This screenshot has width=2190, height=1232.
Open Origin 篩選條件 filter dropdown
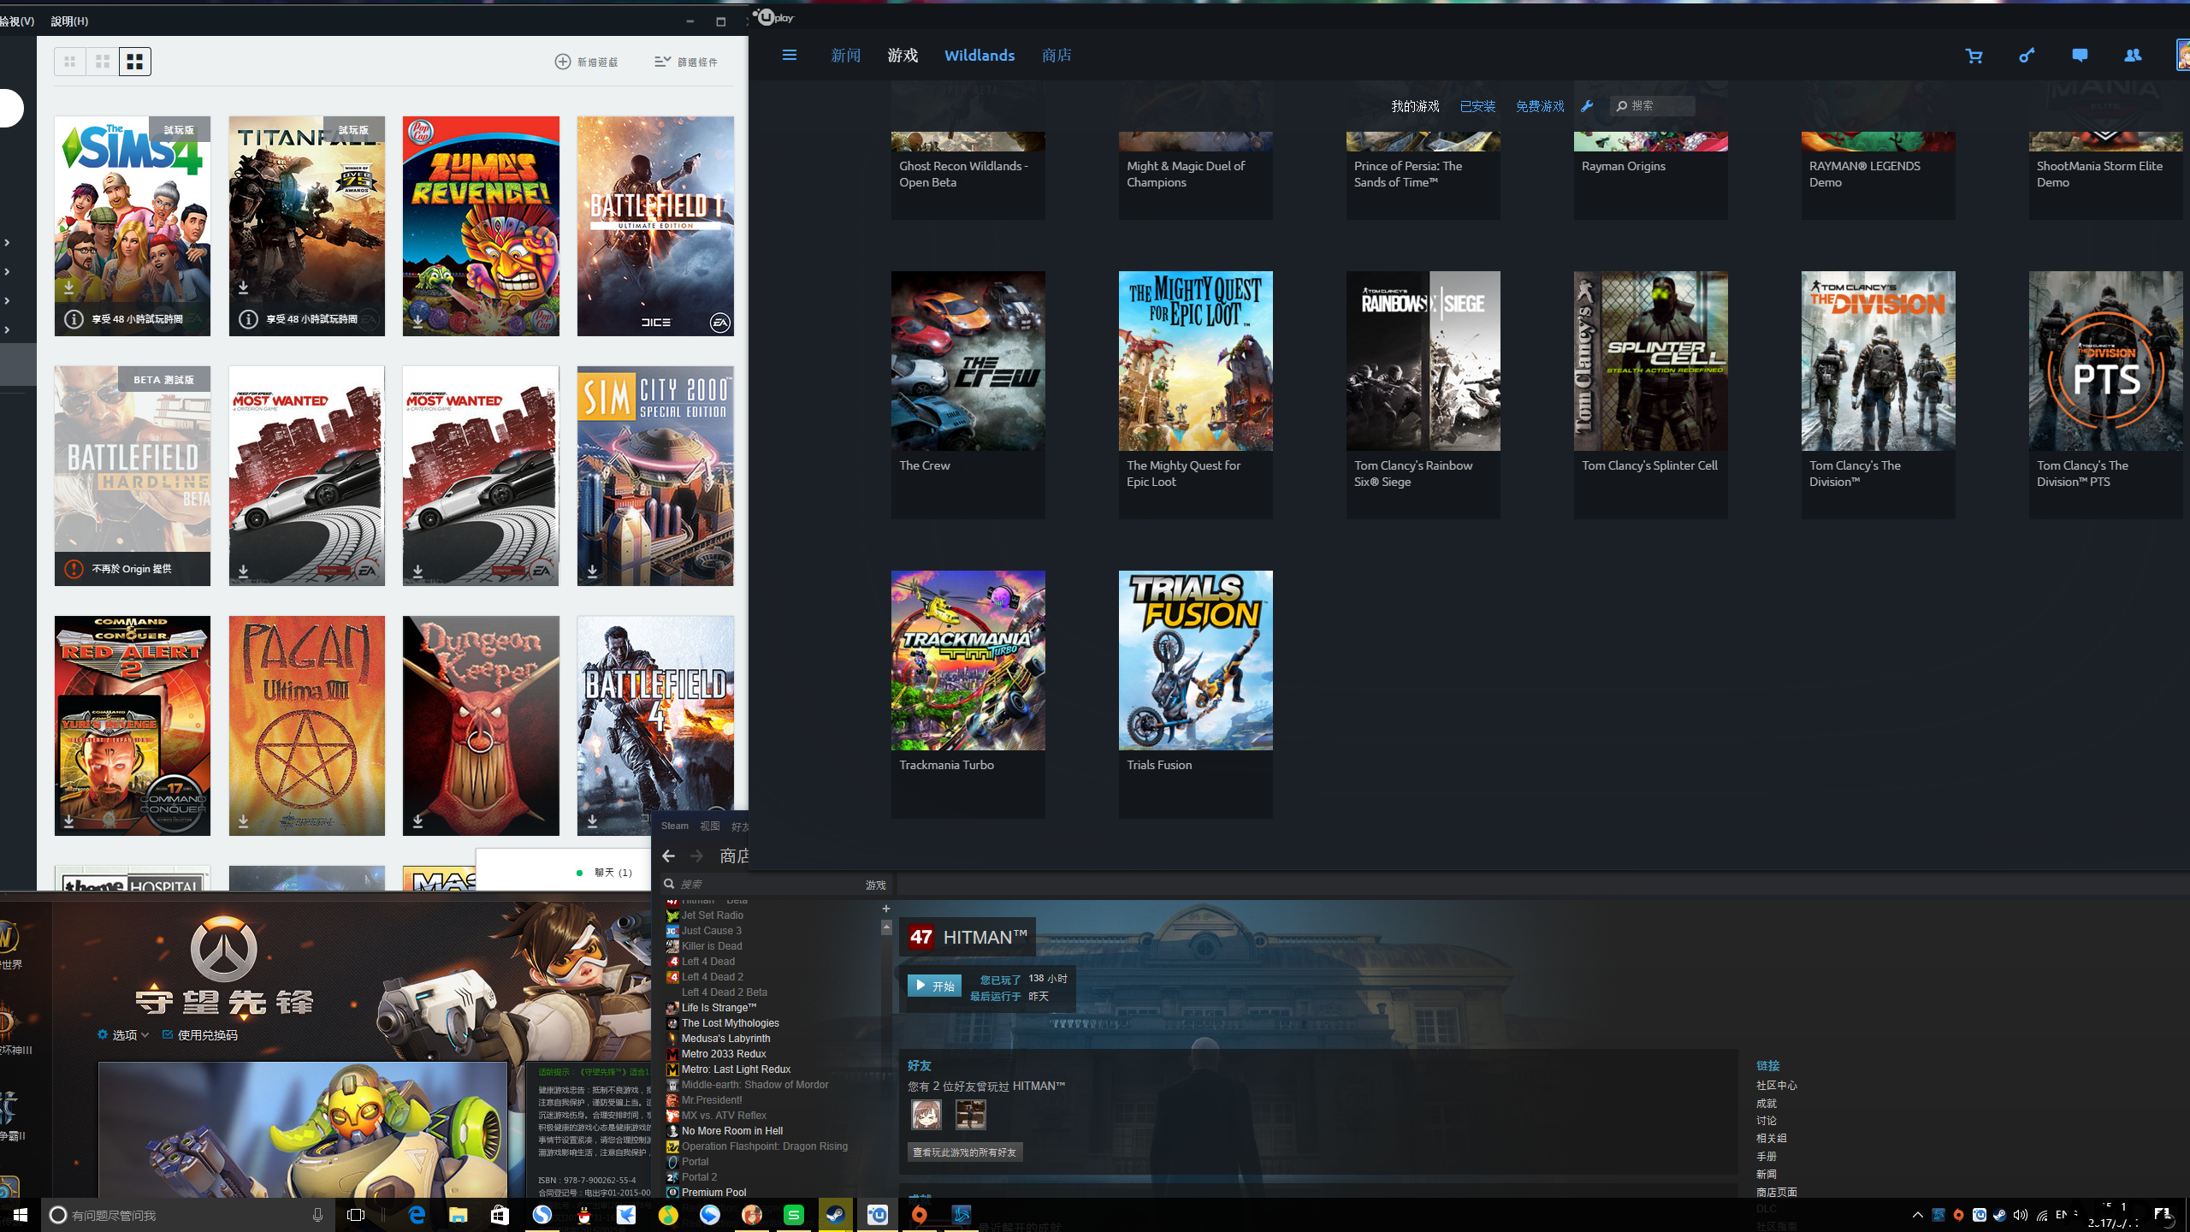pos(686,62)
